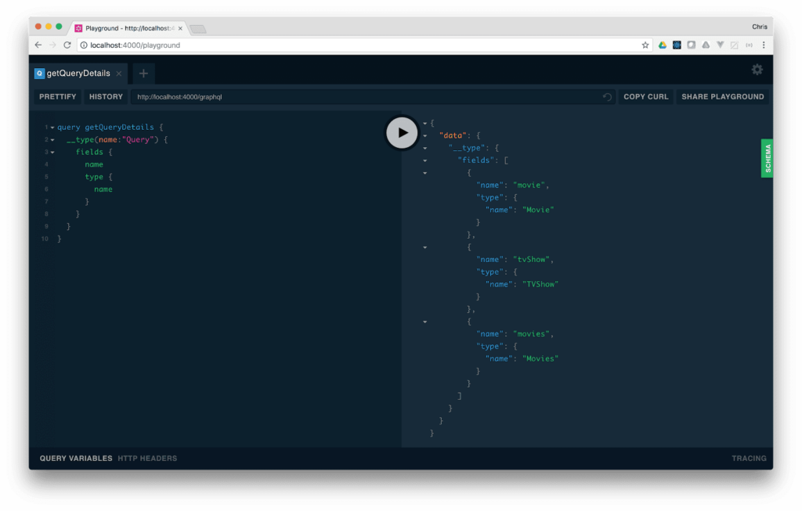Click the browser page refresh icon
The height and width of the screenshot is (511, 802).
coord(67,45)
